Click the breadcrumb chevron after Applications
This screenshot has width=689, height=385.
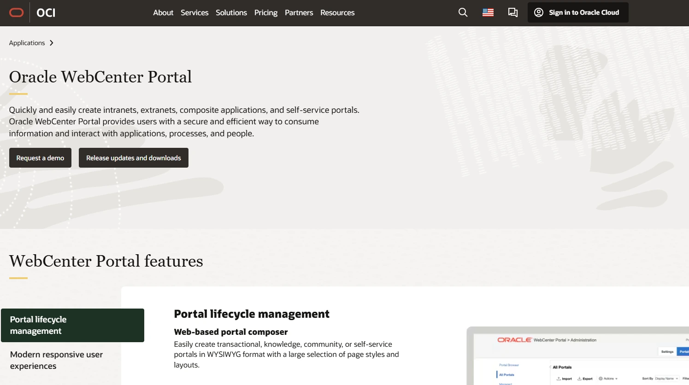click(52, 43)
